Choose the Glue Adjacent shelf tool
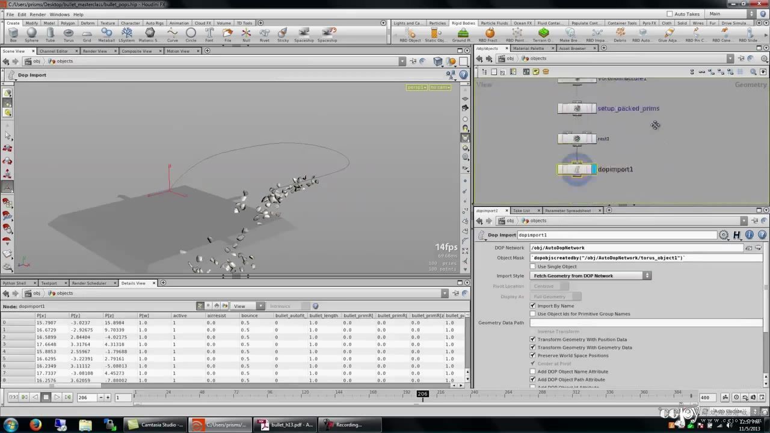 pos(668,35)
